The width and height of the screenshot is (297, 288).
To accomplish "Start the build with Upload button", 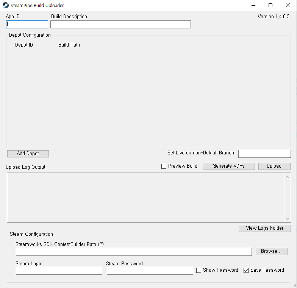I will point(274,166).
